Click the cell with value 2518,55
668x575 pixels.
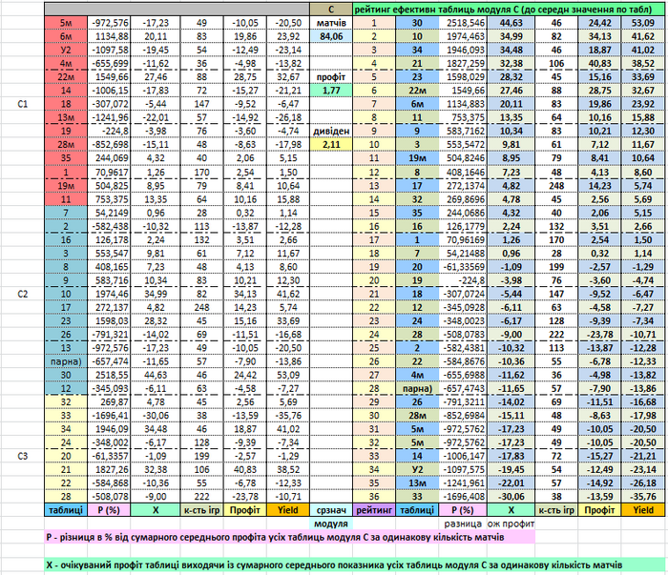click(x=109, y=375)
